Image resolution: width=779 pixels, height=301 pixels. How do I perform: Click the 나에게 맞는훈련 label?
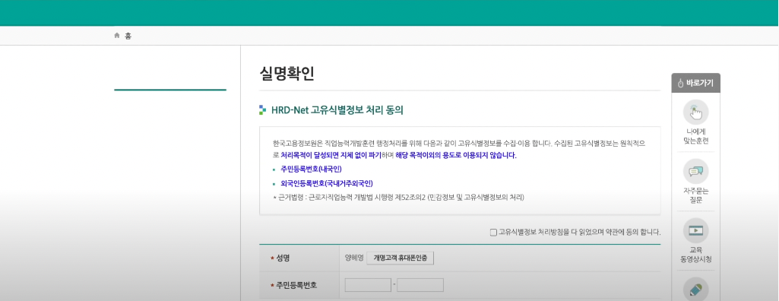695,136
